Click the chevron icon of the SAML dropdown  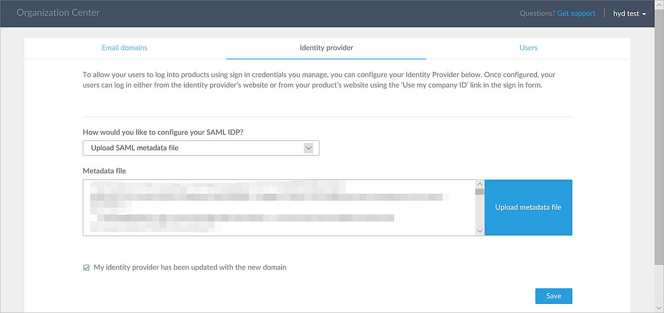click(x=308, y=148)
